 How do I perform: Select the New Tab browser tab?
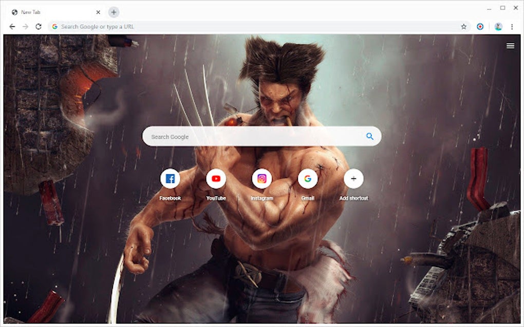point(50,12)
